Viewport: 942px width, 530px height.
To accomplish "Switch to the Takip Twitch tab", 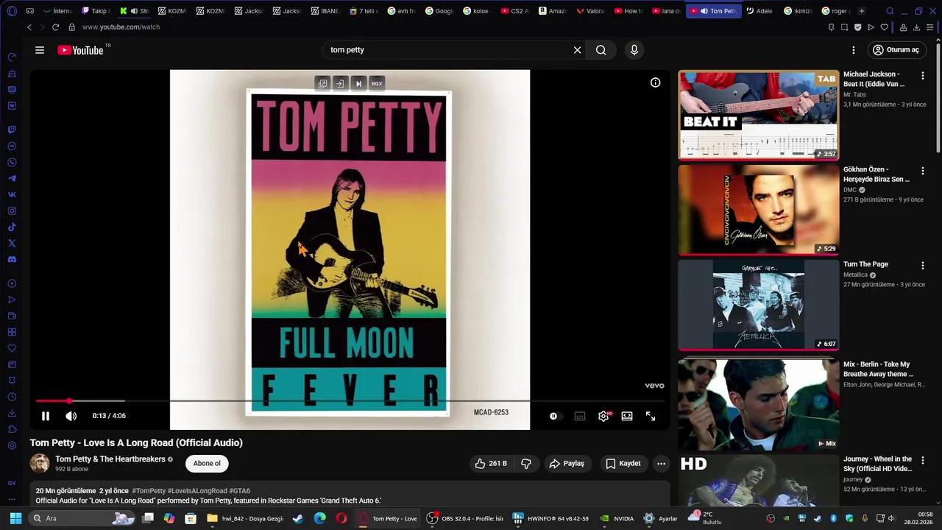I will [x=95, y=11].
